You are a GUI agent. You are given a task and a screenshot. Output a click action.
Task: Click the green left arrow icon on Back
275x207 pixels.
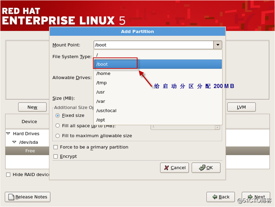215,197
